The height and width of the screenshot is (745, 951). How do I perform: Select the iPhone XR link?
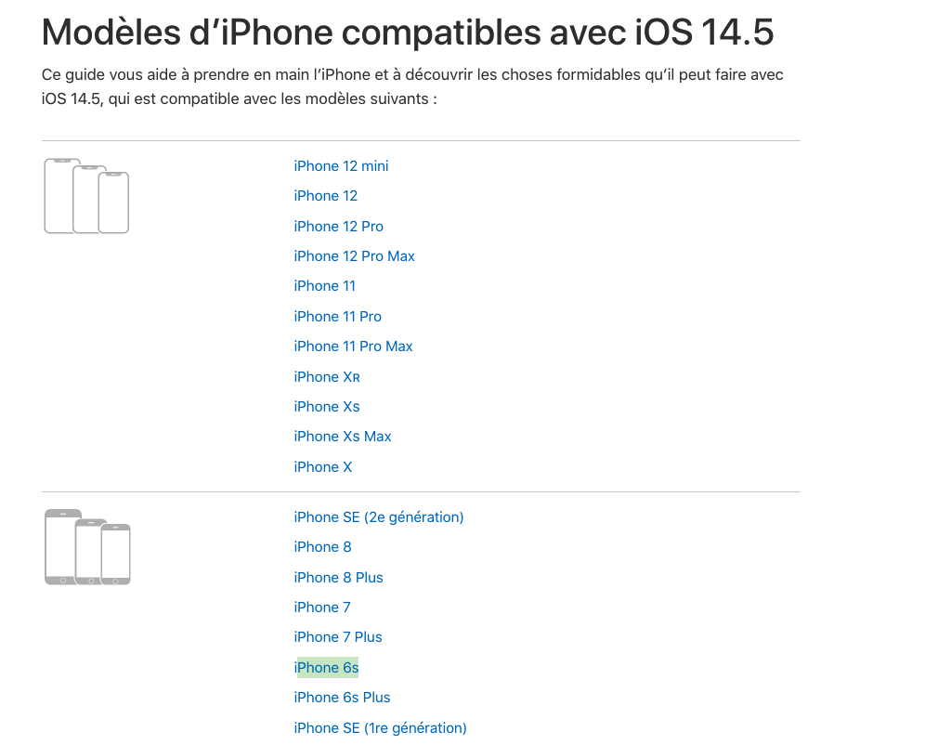click(x=326, y=377)
